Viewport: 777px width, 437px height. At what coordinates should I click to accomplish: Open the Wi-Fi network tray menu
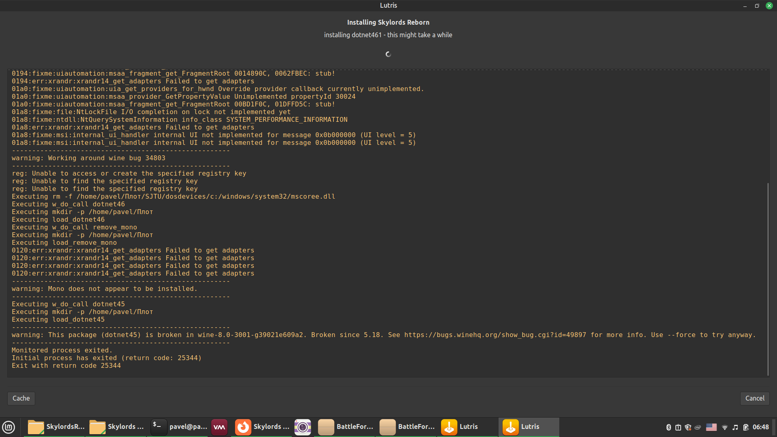[x=725, y=427]
